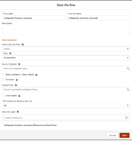
Task: Click the Source Template search input
Action: (x=66, y=69)
